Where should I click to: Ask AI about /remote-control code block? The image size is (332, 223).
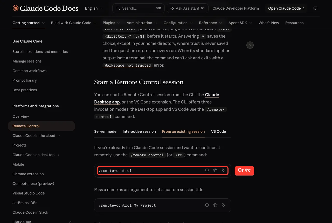click(x=224, y=170)
